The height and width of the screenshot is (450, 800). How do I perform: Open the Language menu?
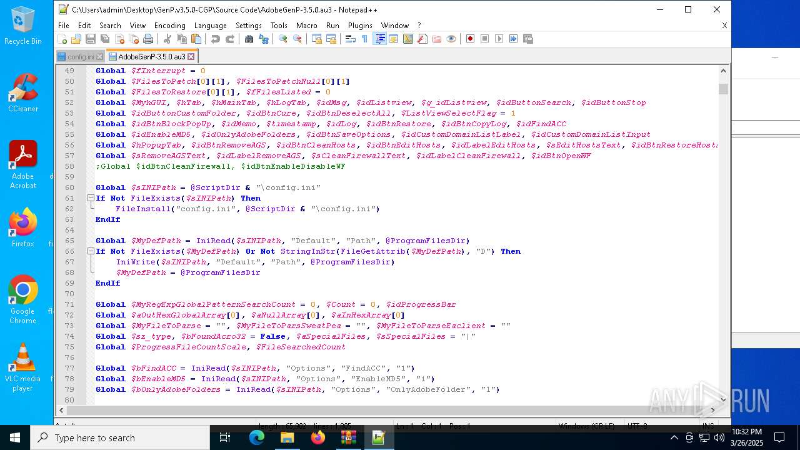click(211, 26)
